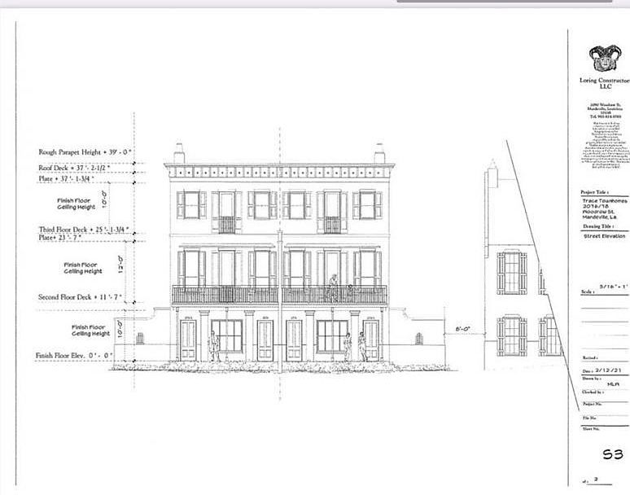Click 'Finish Floor Ceiling Height' just above Finish Floor Elev.
Image resolution: width=630 pixels, height=495 pixels.
pos(90,331)
